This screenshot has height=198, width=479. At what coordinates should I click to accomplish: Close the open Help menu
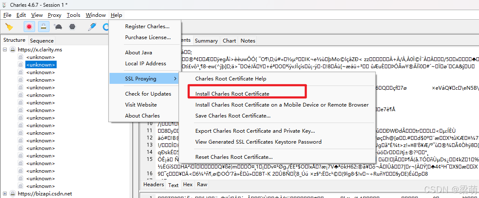tap(116, 15)
